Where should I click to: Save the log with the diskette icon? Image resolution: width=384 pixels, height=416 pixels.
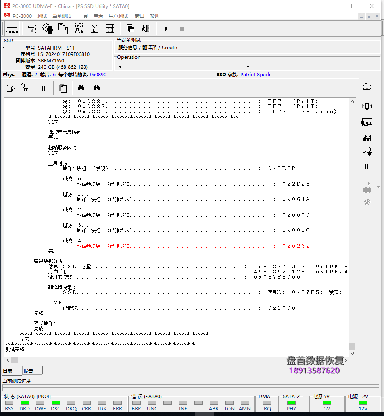pyautogui.click(x=25, y=87)
